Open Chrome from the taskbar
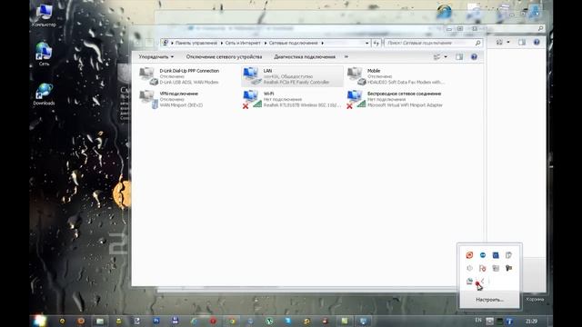582x327 pixels. tap(232, 321)
